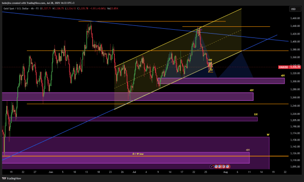Click the 3,220.00 price axis label
This screenshot has width=304, height=182.
295,114
